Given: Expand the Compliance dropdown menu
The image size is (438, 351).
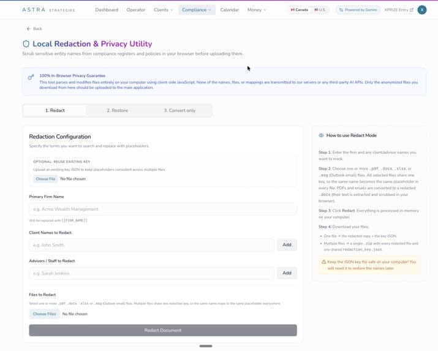Looking at the screenshot, I should pyautogui.click(x=197, y=10).
